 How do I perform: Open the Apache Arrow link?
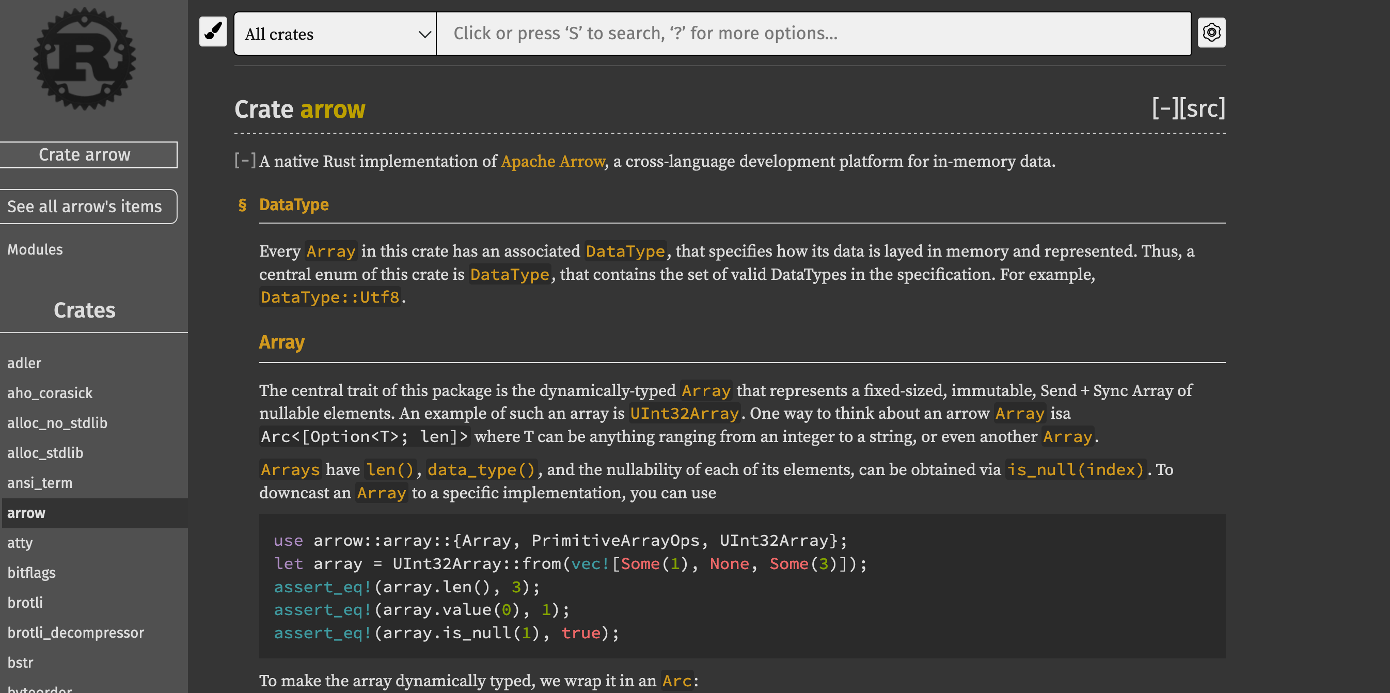552,162
